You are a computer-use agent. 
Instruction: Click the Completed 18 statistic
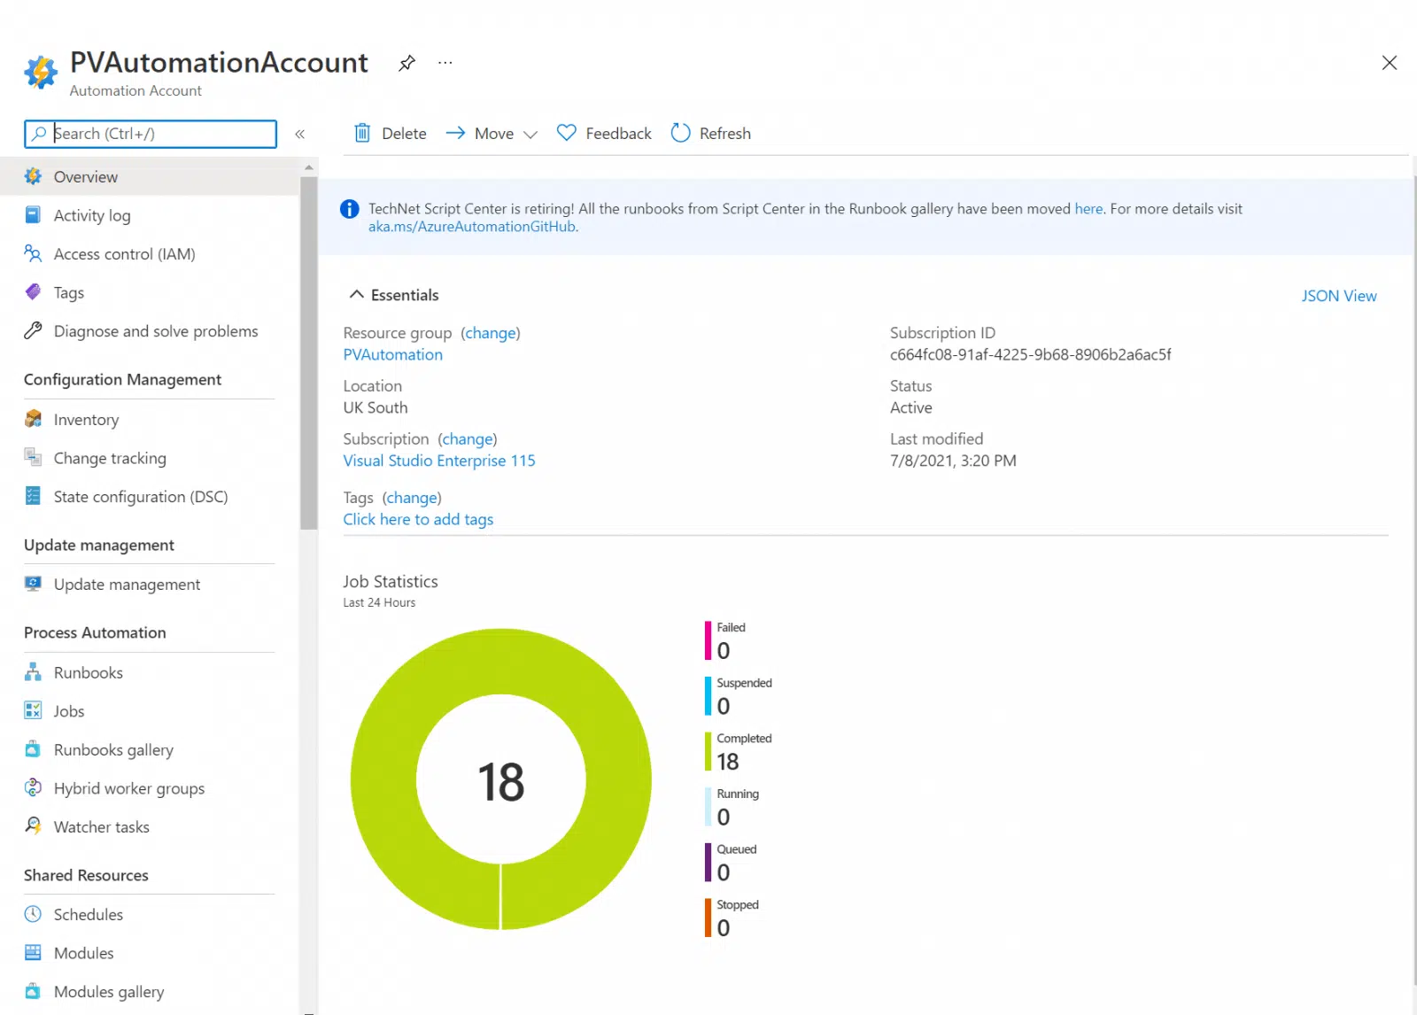pos(739,752)
